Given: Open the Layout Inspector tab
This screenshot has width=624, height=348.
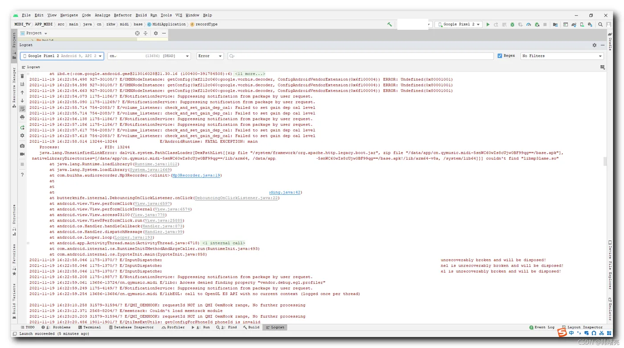Looking at the screenshot, I should (x=582, y=327).
